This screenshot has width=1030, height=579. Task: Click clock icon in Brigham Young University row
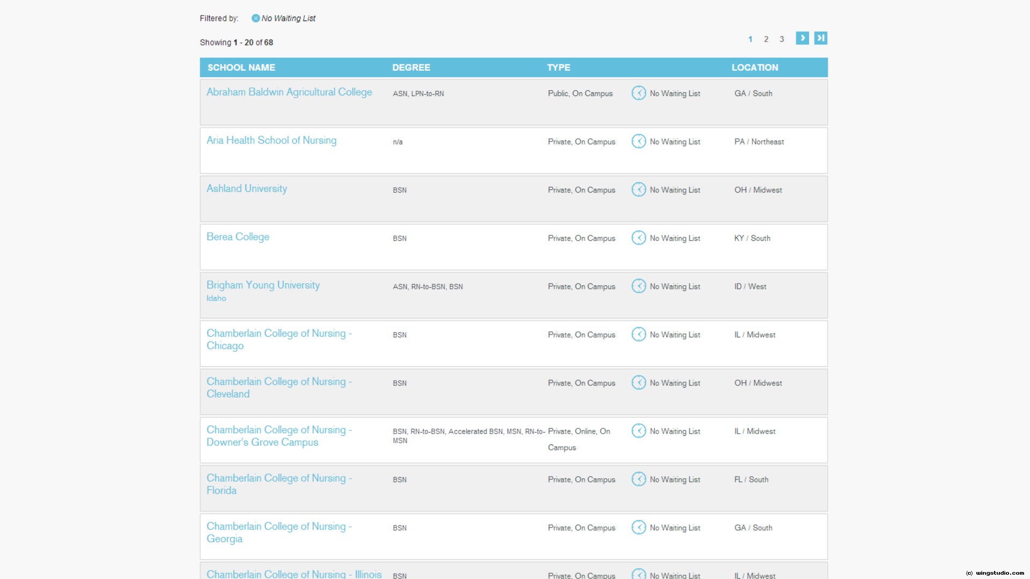pos(638,286)
